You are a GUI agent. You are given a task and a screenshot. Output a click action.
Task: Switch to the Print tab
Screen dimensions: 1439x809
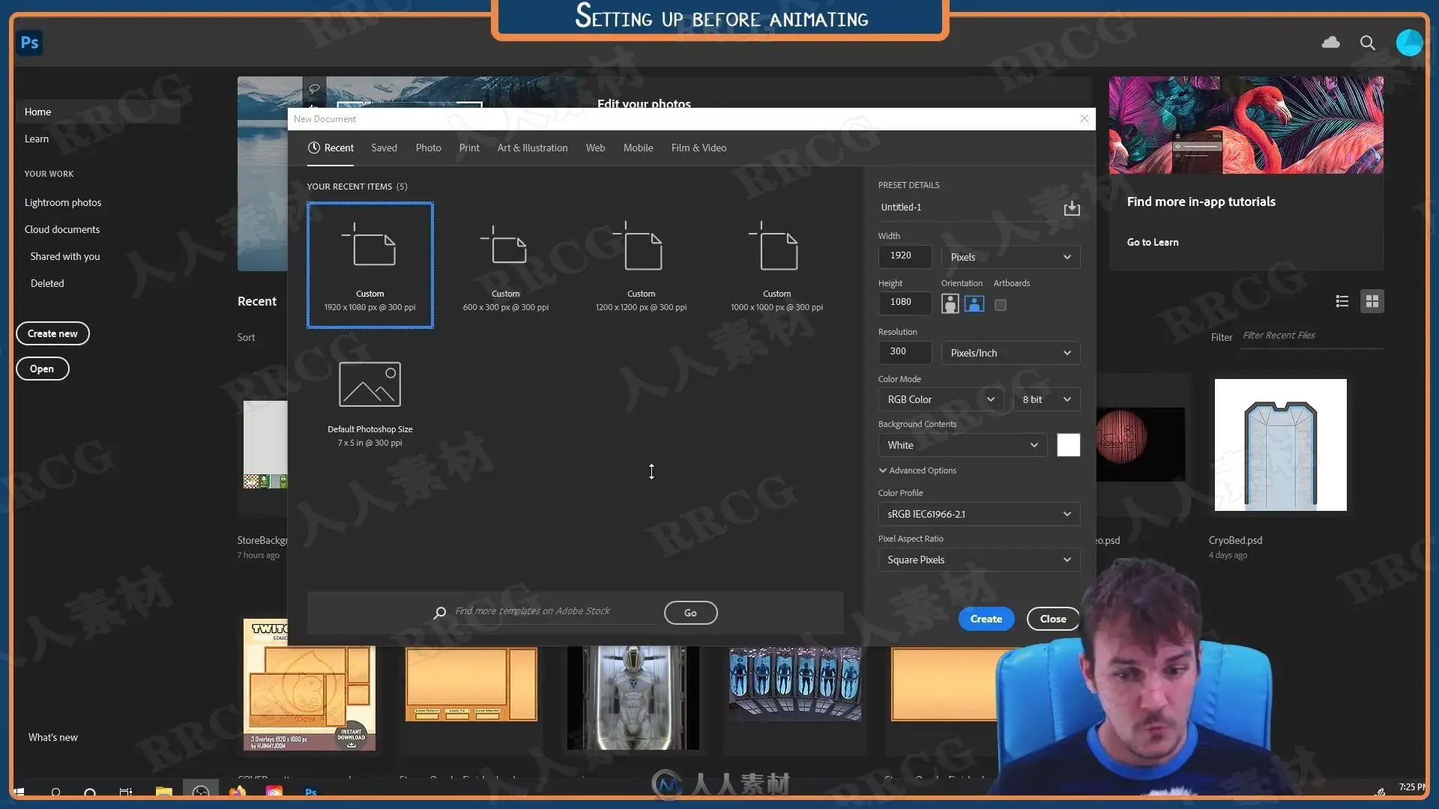click(x=469, y=148)
